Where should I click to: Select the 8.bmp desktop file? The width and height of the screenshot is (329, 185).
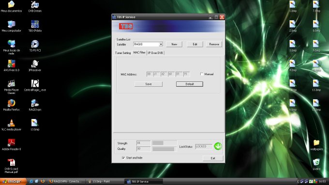coord(316,26)
